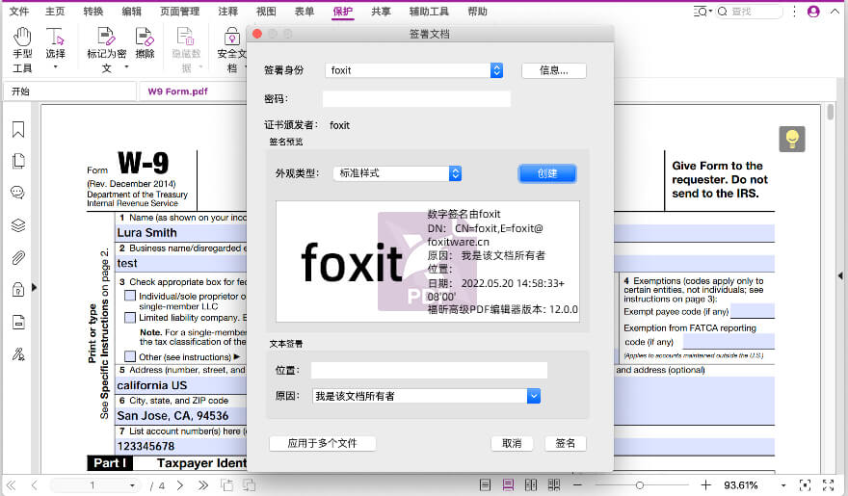
Task: Switch to W9 Form.pdf document tab
Action: [x=177, y=91]
